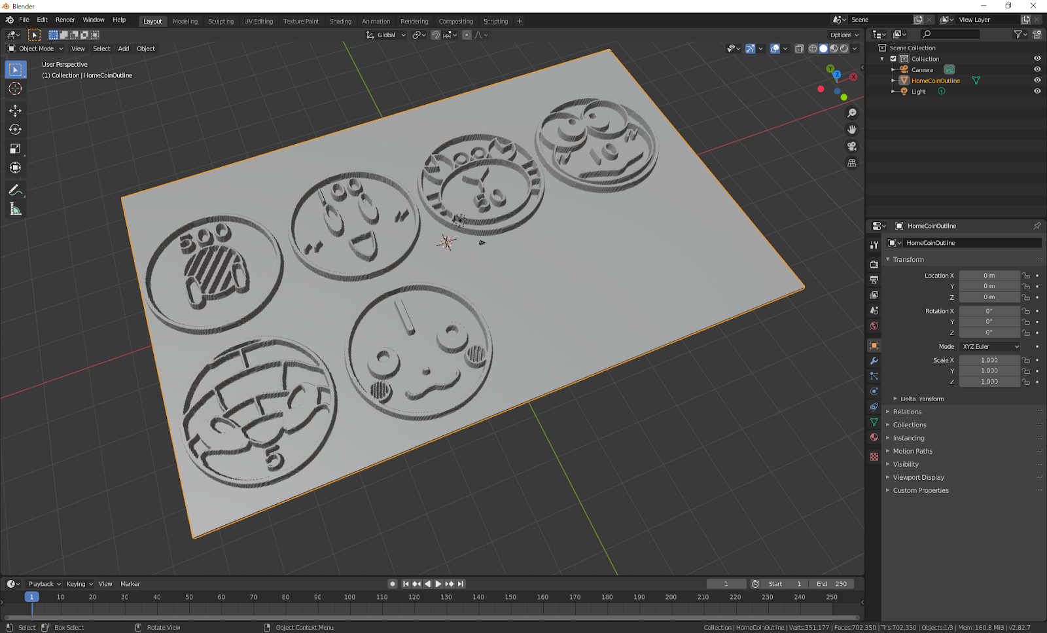Open the Object Mode dropdown
1047x633 pixels.
[35, 48]
